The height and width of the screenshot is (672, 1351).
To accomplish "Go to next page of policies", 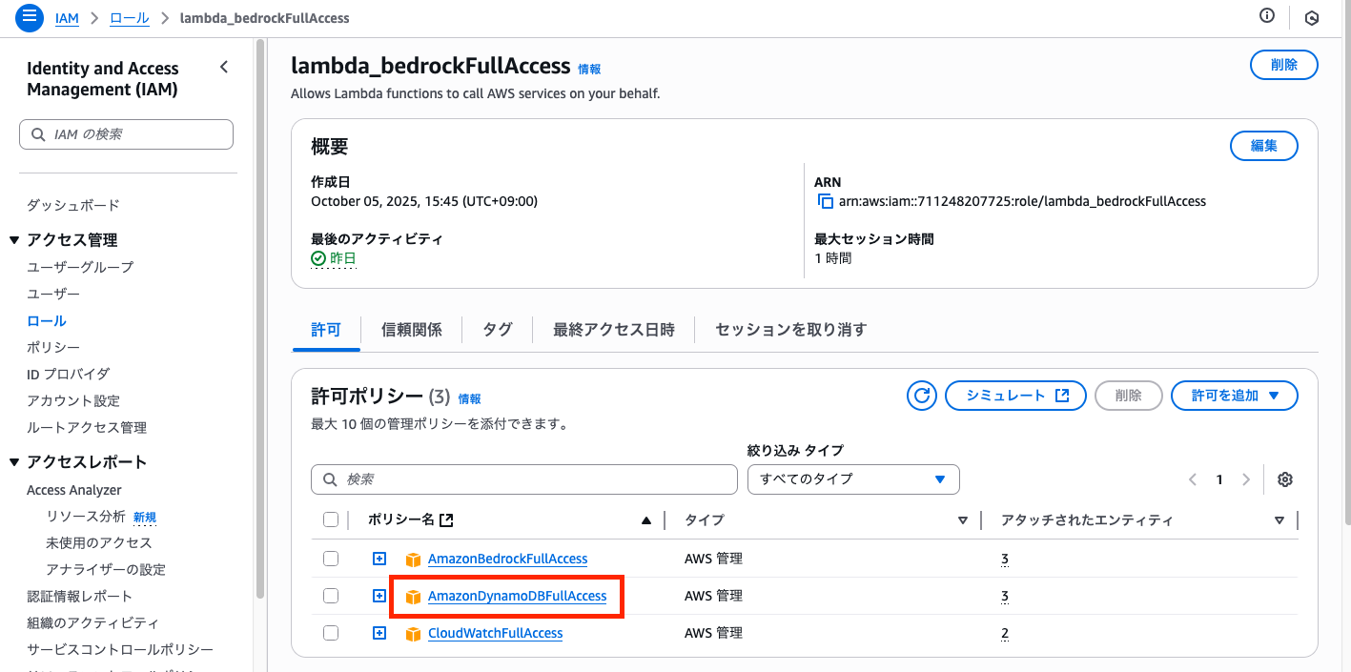I will tap(1245, 479).
